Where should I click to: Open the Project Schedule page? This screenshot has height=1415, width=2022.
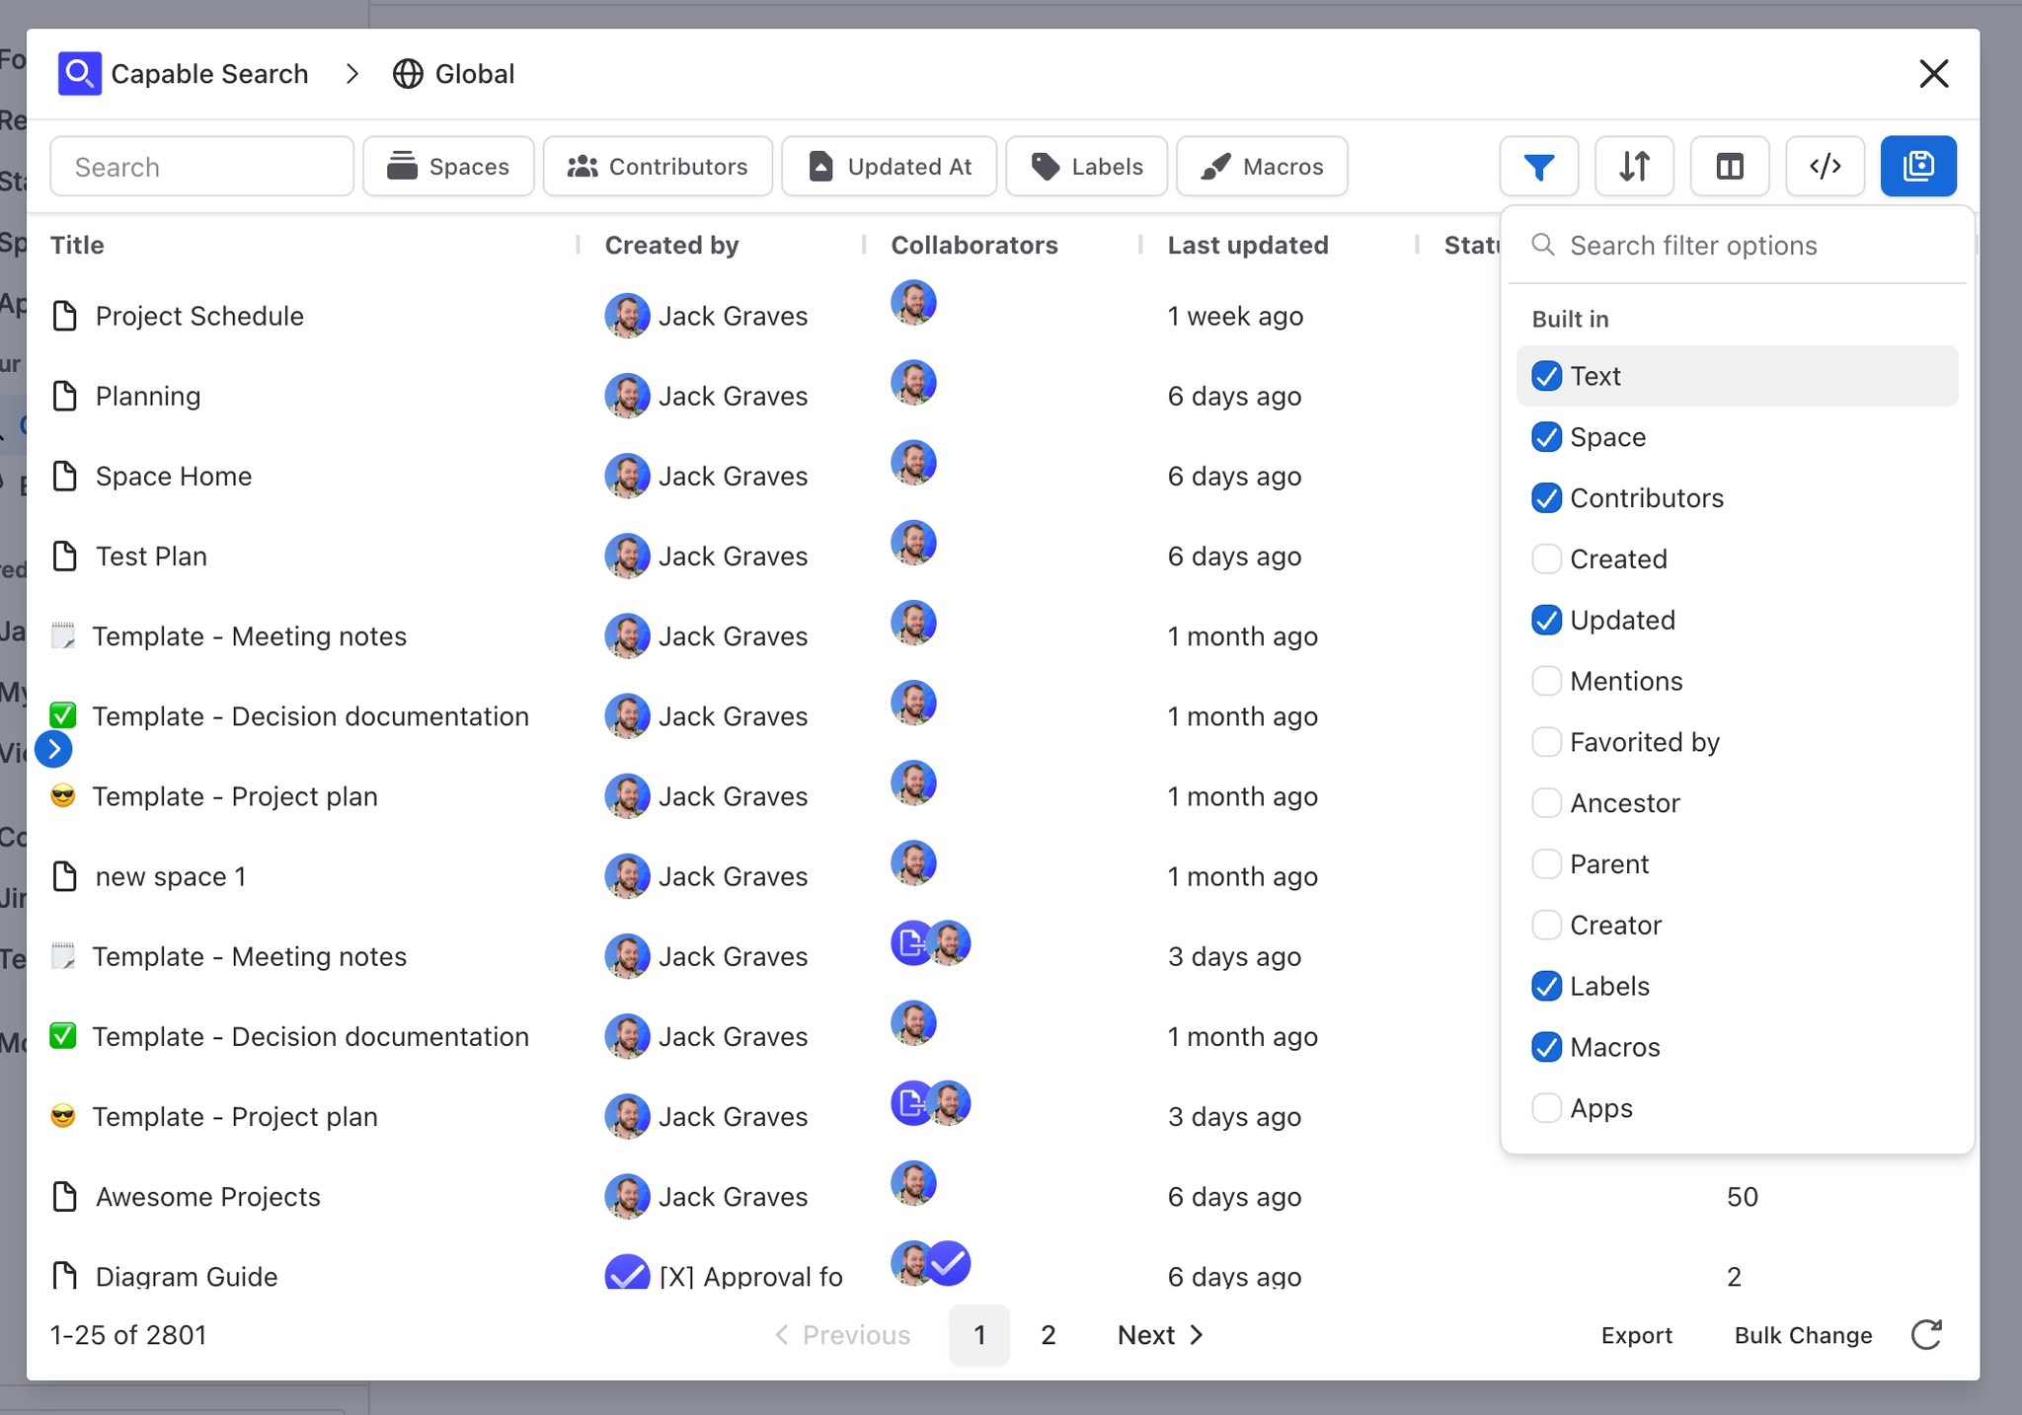point(199,317)
